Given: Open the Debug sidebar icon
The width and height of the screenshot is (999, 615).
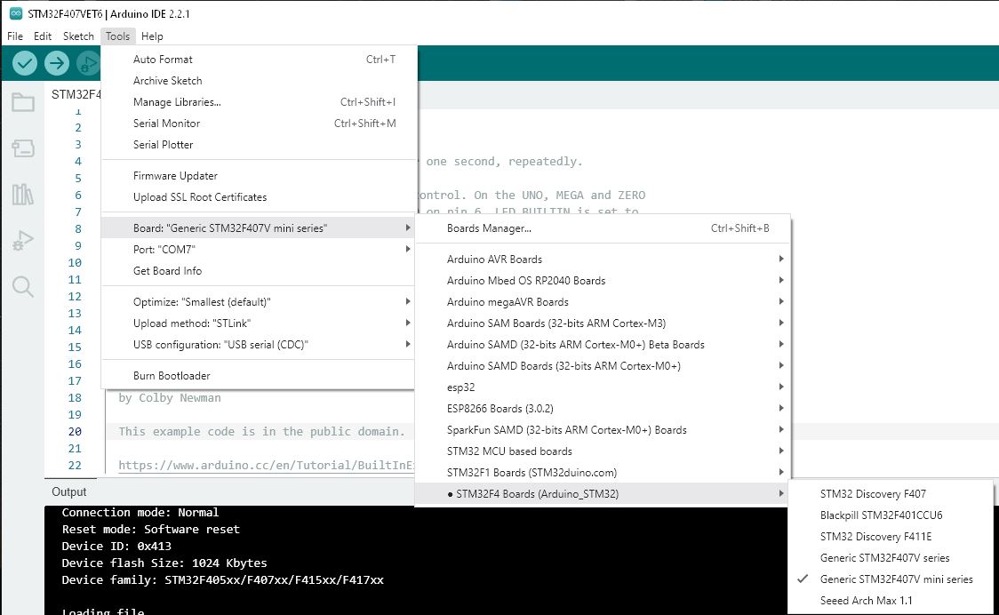Looking at the screenshot, I should coord(23,241).
